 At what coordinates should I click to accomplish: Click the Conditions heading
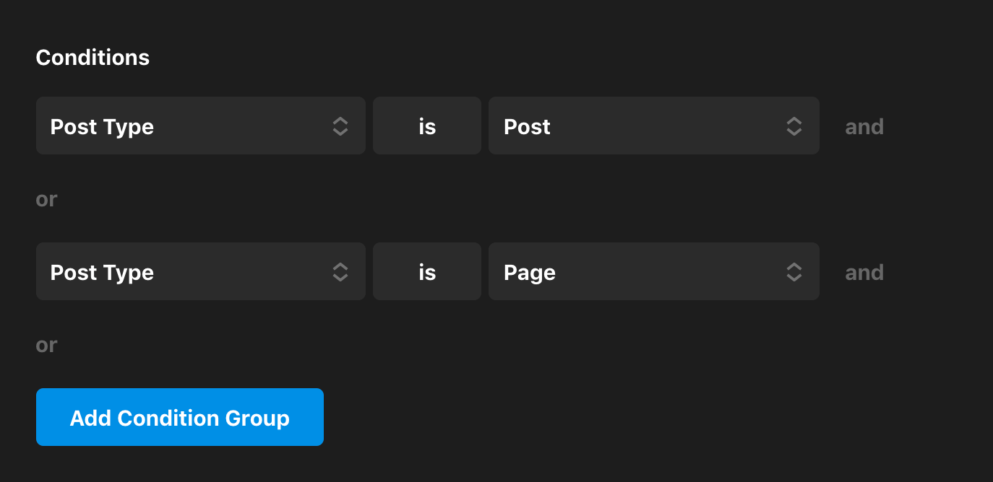click(93, 57)
